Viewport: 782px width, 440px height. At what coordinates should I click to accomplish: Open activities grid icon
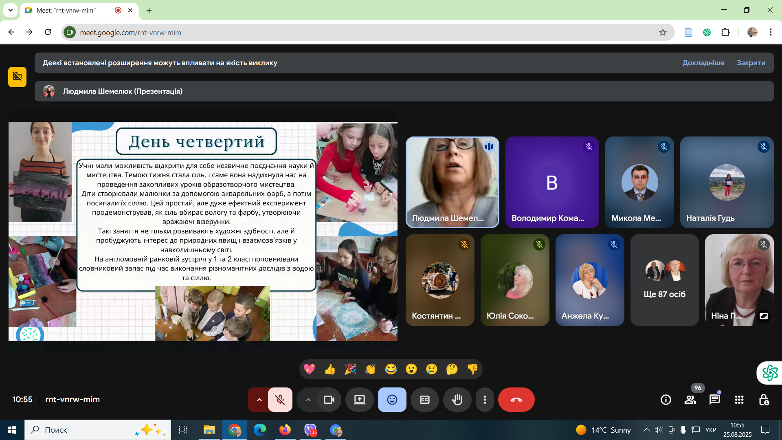tap(739, 400)
